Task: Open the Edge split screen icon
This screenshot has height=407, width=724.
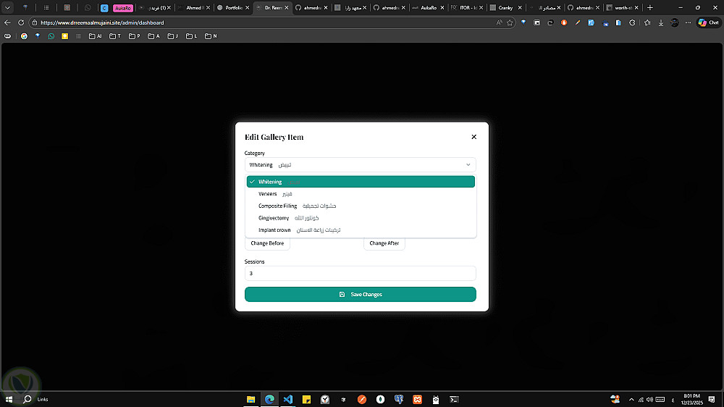Action: pyautogui.click(x=536, y=22)
